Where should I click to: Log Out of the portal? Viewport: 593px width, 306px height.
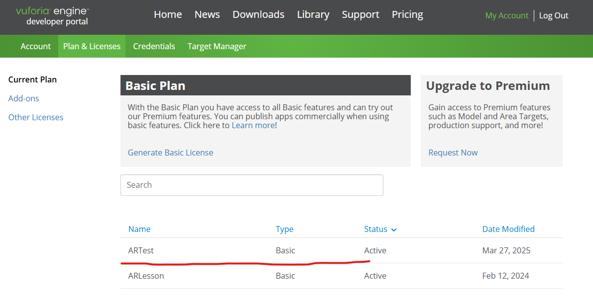[x=554, y=15]
